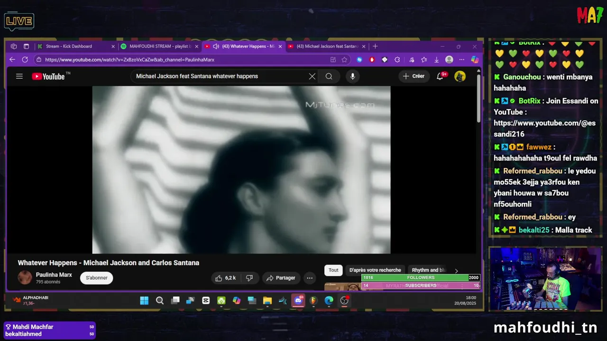607x341 pixels.
Task: Open Task View on the taskbar
Action: pyautogui.click(x=175, y=301)
